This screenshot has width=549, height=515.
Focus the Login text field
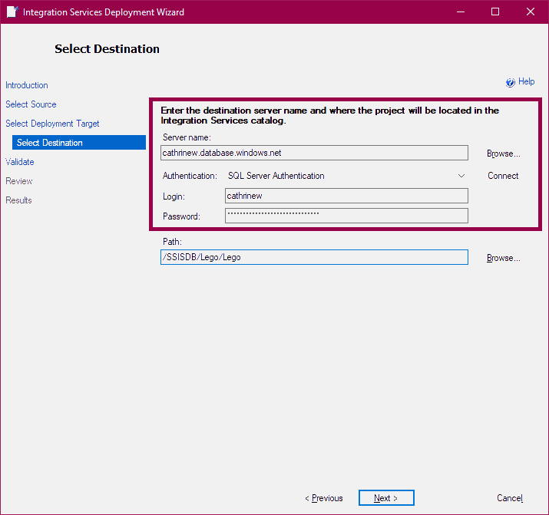[x=346, y=196]
